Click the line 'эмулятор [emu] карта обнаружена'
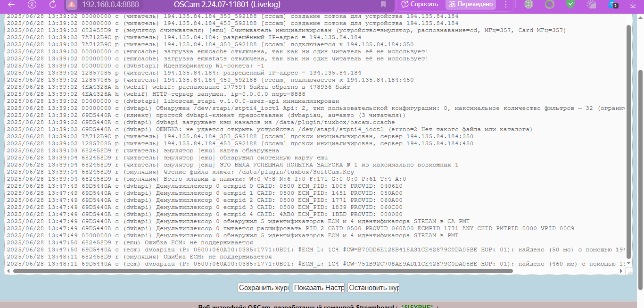The image size is (644, 308). (143, 150)
